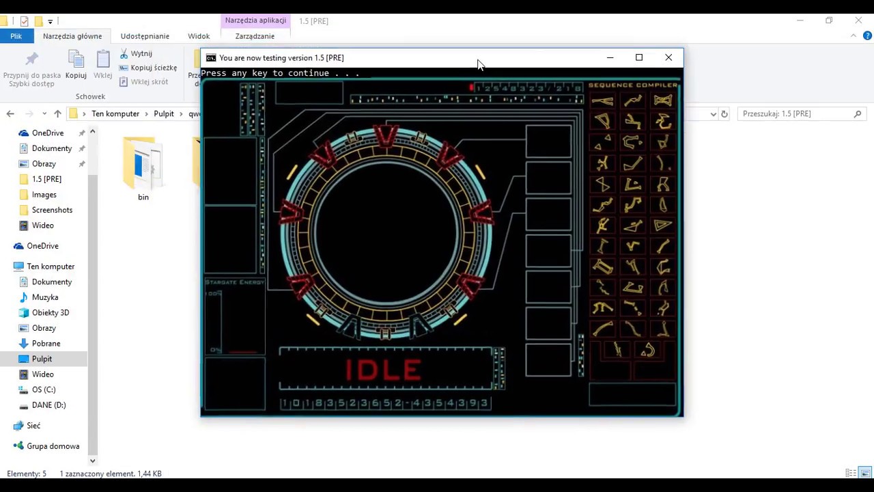Open the DANE (D:) drive

(48, 405)
